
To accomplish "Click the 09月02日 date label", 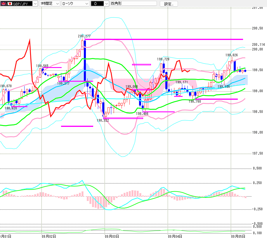I will [49, 236].
